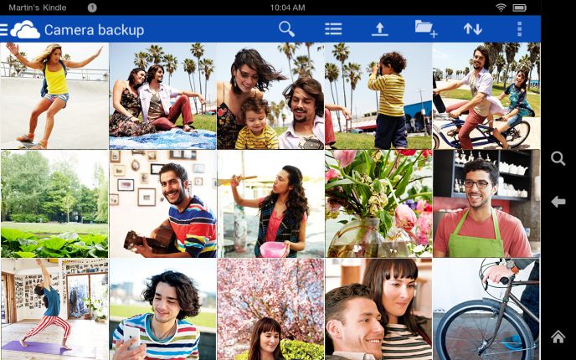Open the overflow three-dot menu
This screenshot has height=360, width=576.
pos(519,29)
